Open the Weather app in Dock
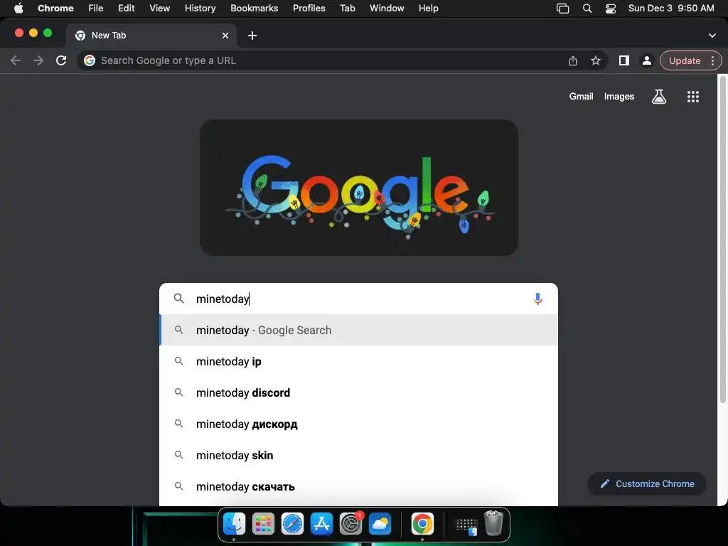This screenshot has height=546, width=728. coord(380,524)
